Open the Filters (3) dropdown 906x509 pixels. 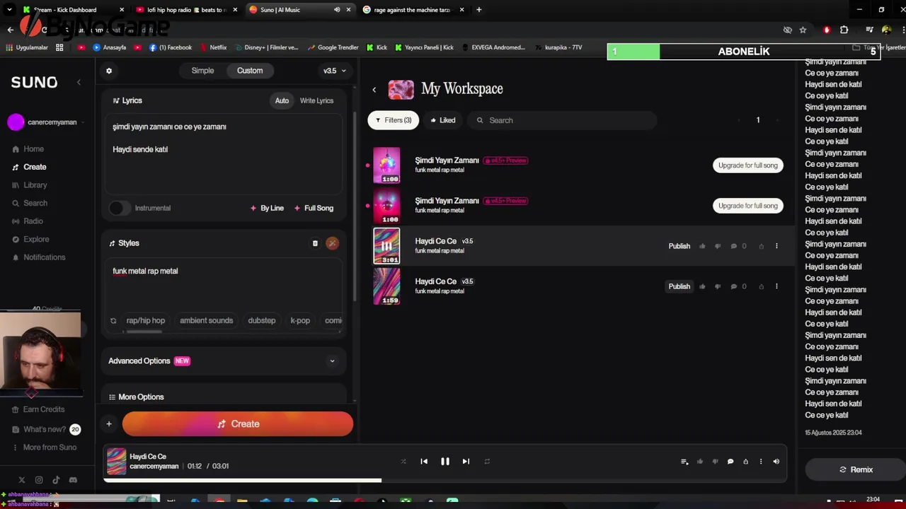click(394, 120)
